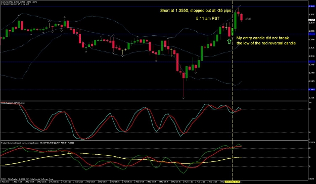Click the blue price tag at the top of the axis

point(312,6)
